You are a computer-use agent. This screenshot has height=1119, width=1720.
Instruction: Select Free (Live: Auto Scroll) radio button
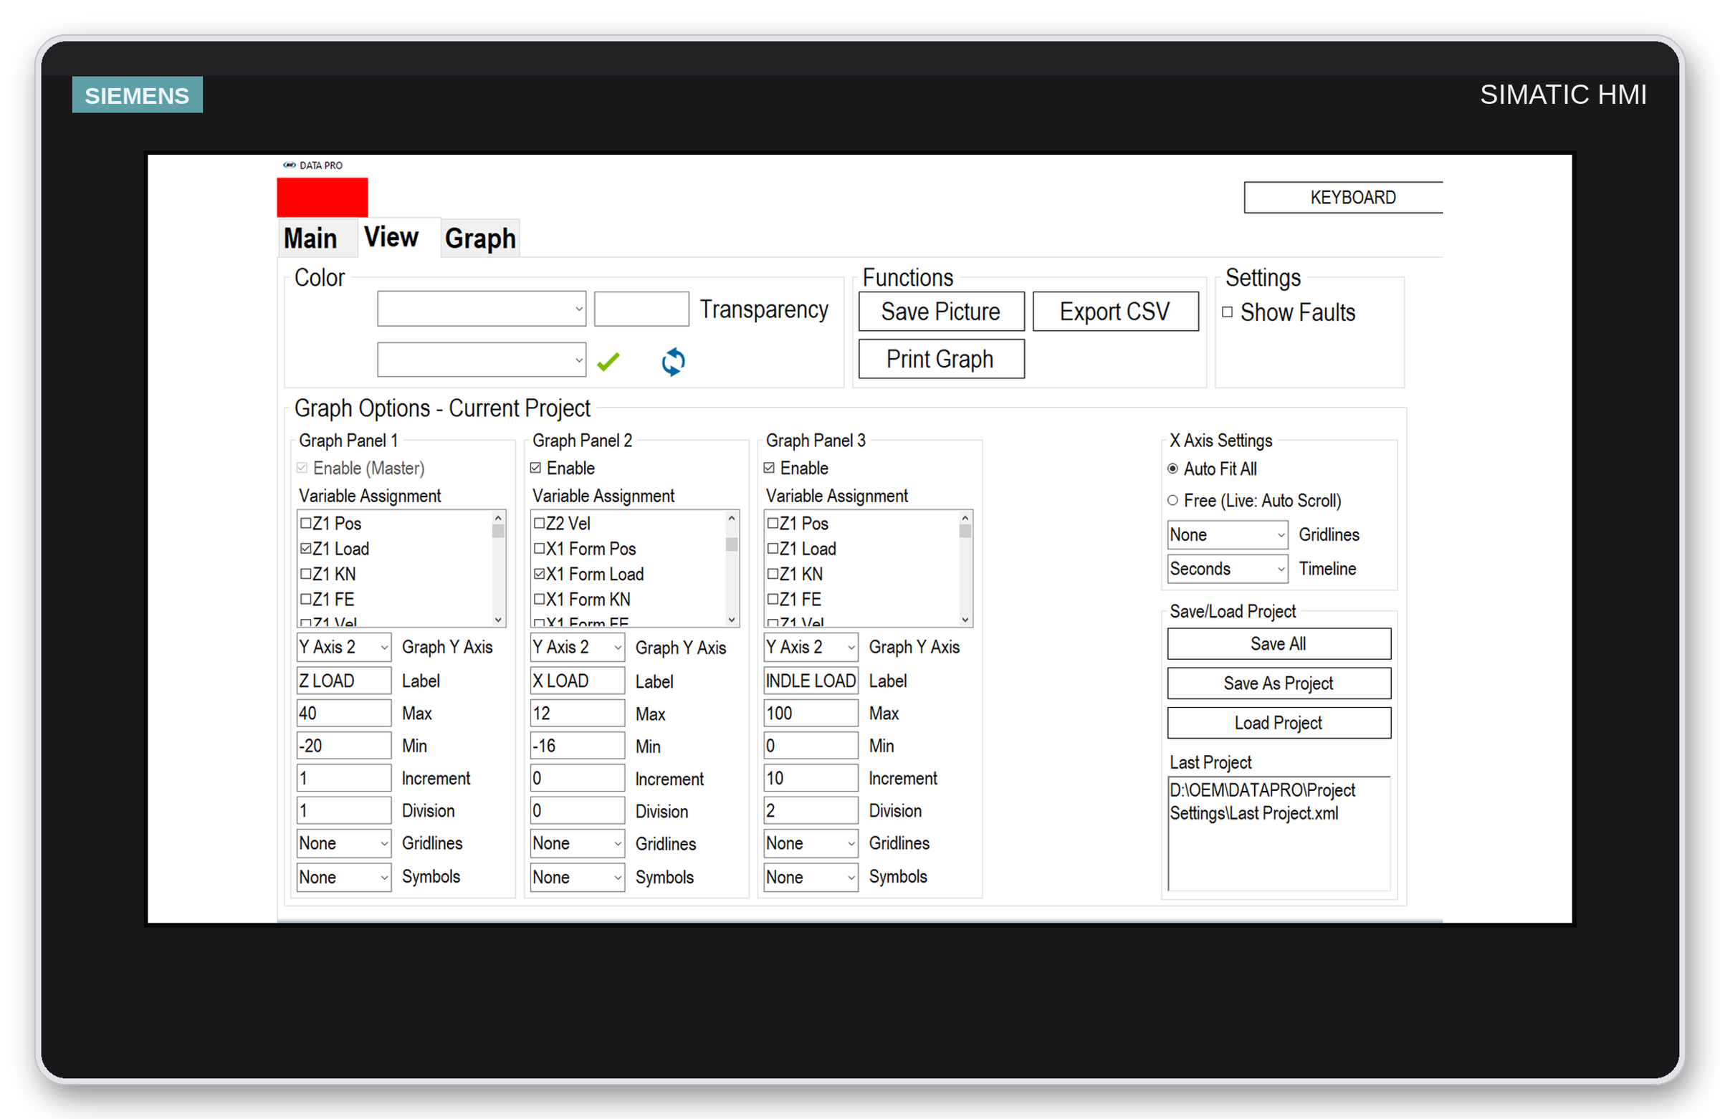[1173, 501]
